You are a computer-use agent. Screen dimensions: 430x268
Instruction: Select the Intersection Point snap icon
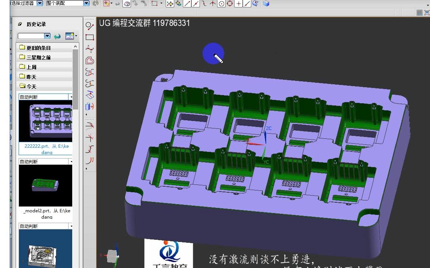[x=213, y=4]
